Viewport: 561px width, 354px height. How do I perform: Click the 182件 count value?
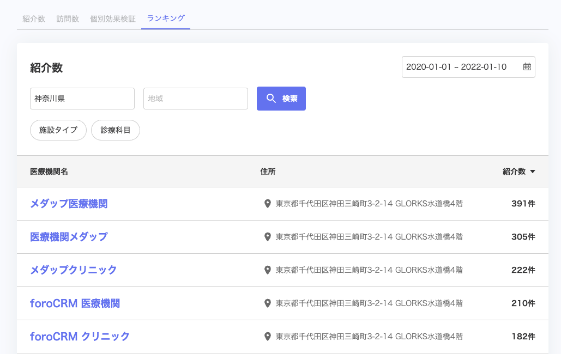tap(523, 337)
